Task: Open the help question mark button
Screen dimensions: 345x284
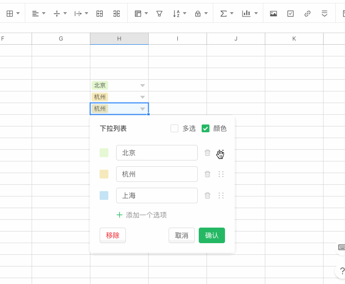Action: pyautogui.click(x=342, y=271)
